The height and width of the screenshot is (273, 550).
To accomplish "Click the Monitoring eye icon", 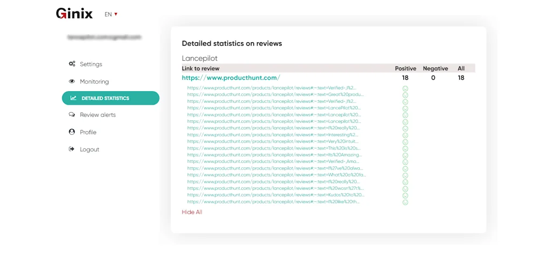I will coord(72,82).
